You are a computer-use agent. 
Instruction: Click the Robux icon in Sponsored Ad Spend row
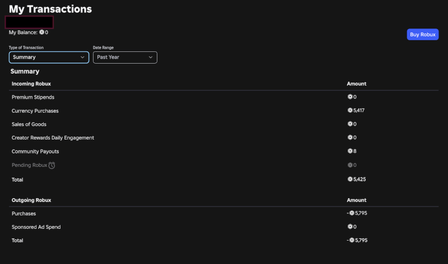[350, 227]
